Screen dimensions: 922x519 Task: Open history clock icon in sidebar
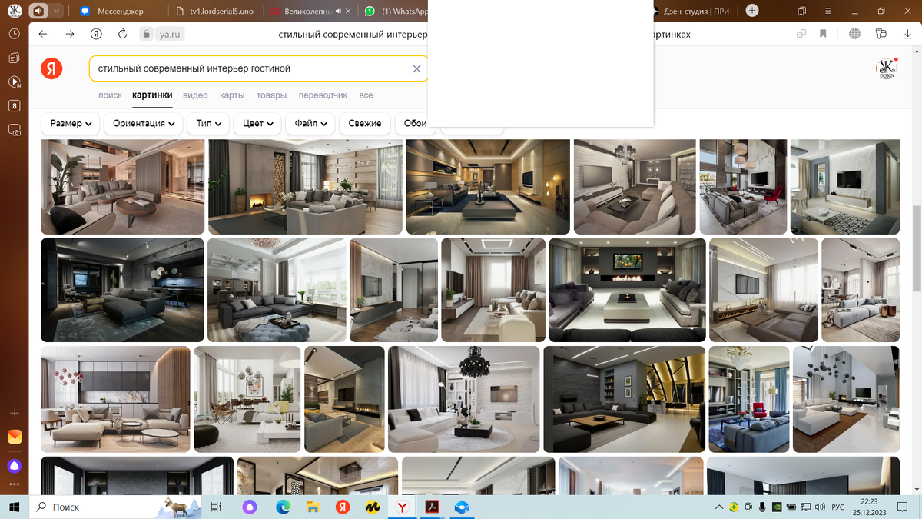(15, 35)
